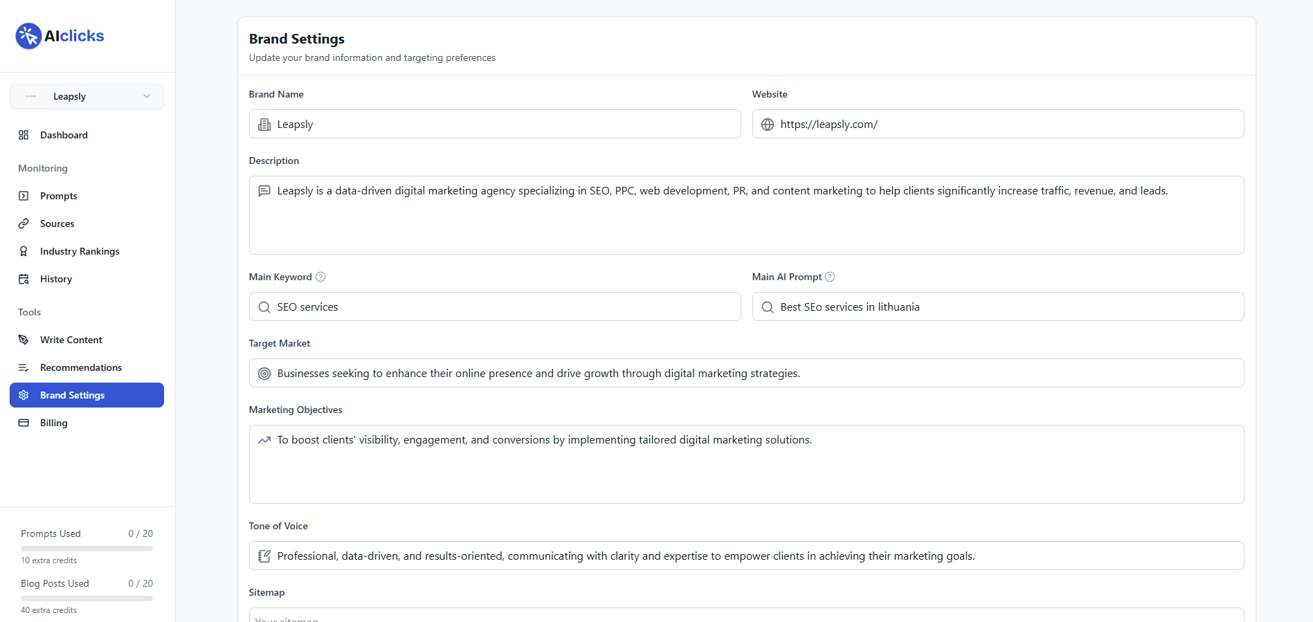Click the AIclicks logo icon
This screenshot has height=622, width=1313.
[28, 36]
